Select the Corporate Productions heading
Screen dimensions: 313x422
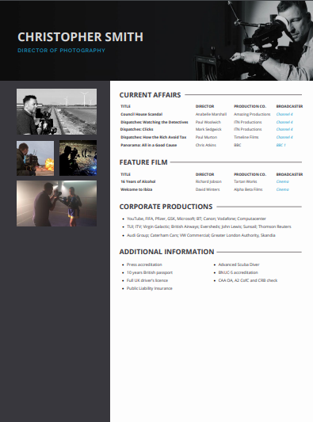[166, 207]
